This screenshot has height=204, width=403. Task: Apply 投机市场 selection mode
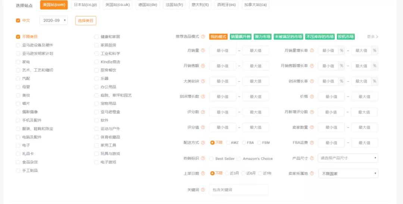[x=346, y=37]
